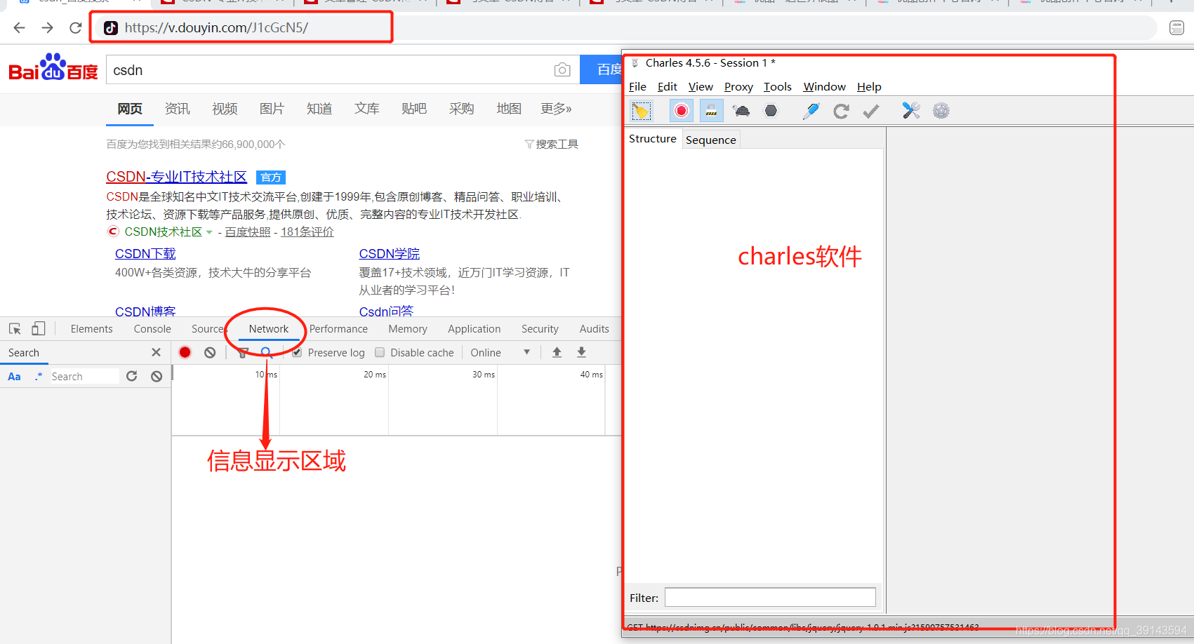1194x644 pixels.
Task: Open the 更多» category menu
Action: [556, 109]
